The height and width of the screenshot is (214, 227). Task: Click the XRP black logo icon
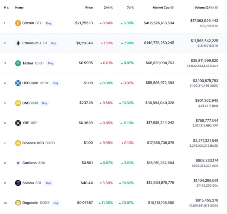(18, 123)
